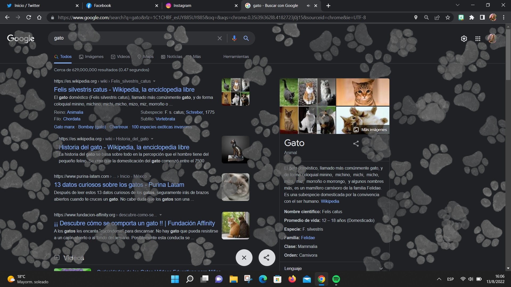Launch Spotify from the taskbar
The image size is (511, 287).
point(336,279)
